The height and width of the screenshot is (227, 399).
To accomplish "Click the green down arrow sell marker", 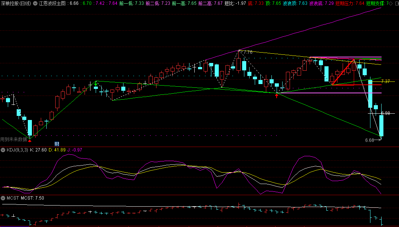I will click(x=96, y=84).
